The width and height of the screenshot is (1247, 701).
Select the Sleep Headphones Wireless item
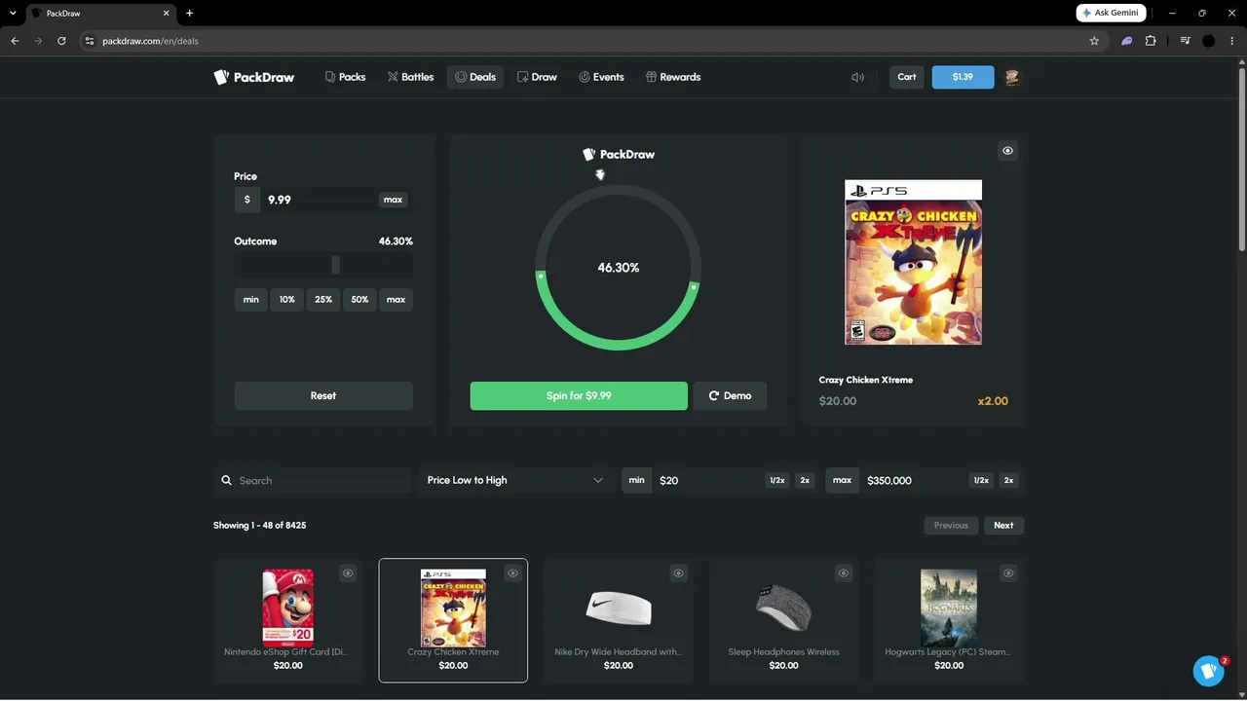click(x=784, y=620)
